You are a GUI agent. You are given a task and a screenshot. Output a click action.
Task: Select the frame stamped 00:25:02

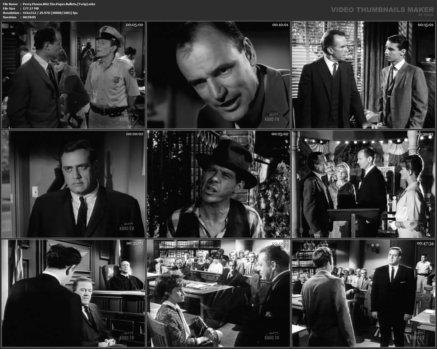tap(219, 184)
